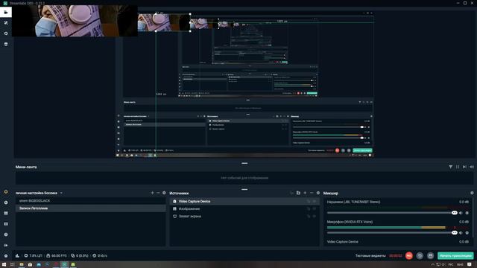Open the Themes icon below Editor
This screenshot has width=477, height=268.
click(6, 23)
